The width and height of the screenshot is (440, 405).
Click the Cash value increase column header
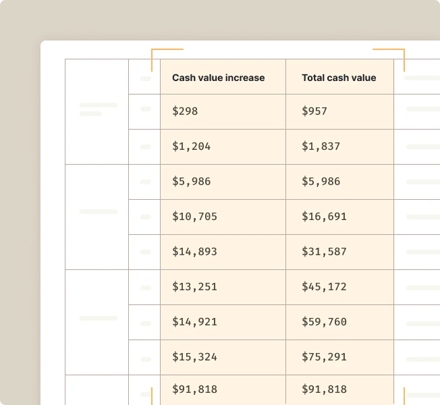[x=219, y=78]
